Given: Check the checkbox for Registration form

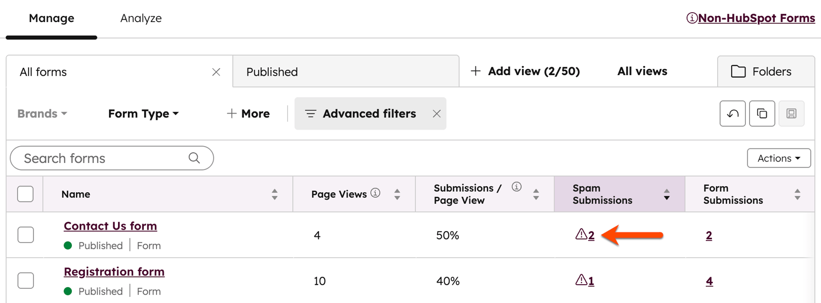Looking at the screenshot, I should [x=25, y=280].
